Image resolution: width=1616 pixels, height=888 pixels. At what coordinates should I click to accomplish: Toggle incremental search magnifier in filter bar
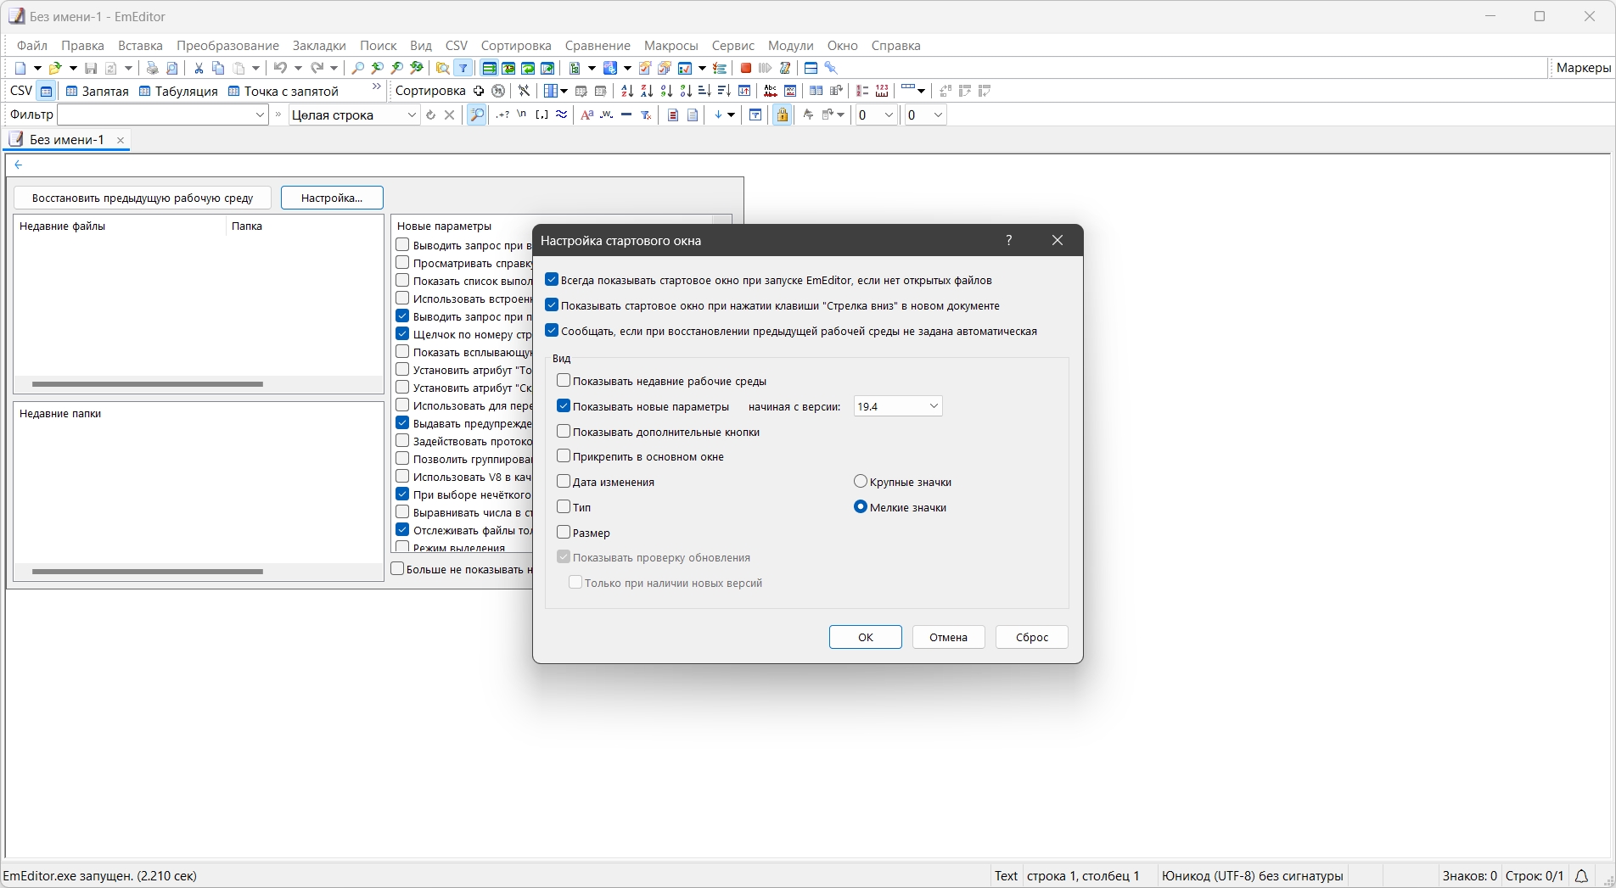pyautogui.click(x=477, y=114)
